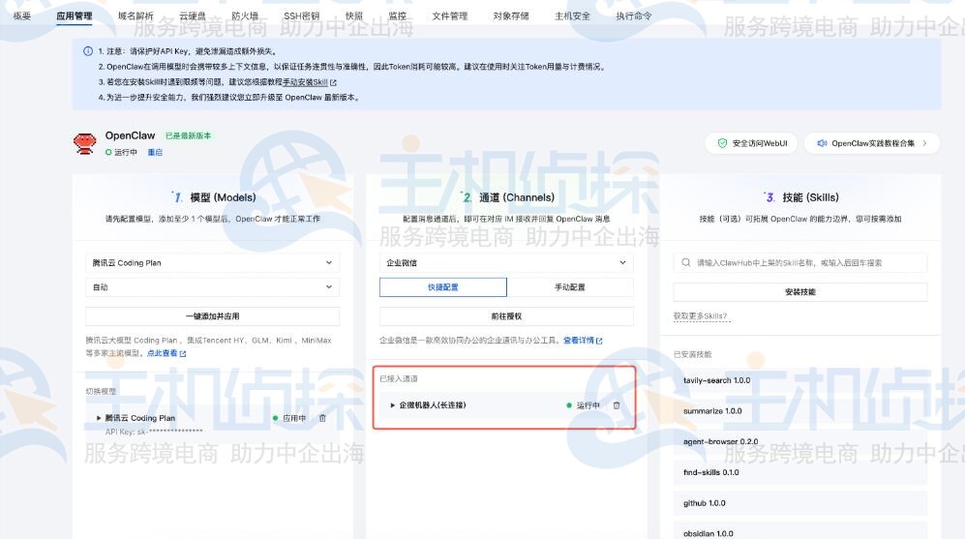Select the 应用管理 tab
Screen dimensions: 965x539
click(x=74, y=16)
